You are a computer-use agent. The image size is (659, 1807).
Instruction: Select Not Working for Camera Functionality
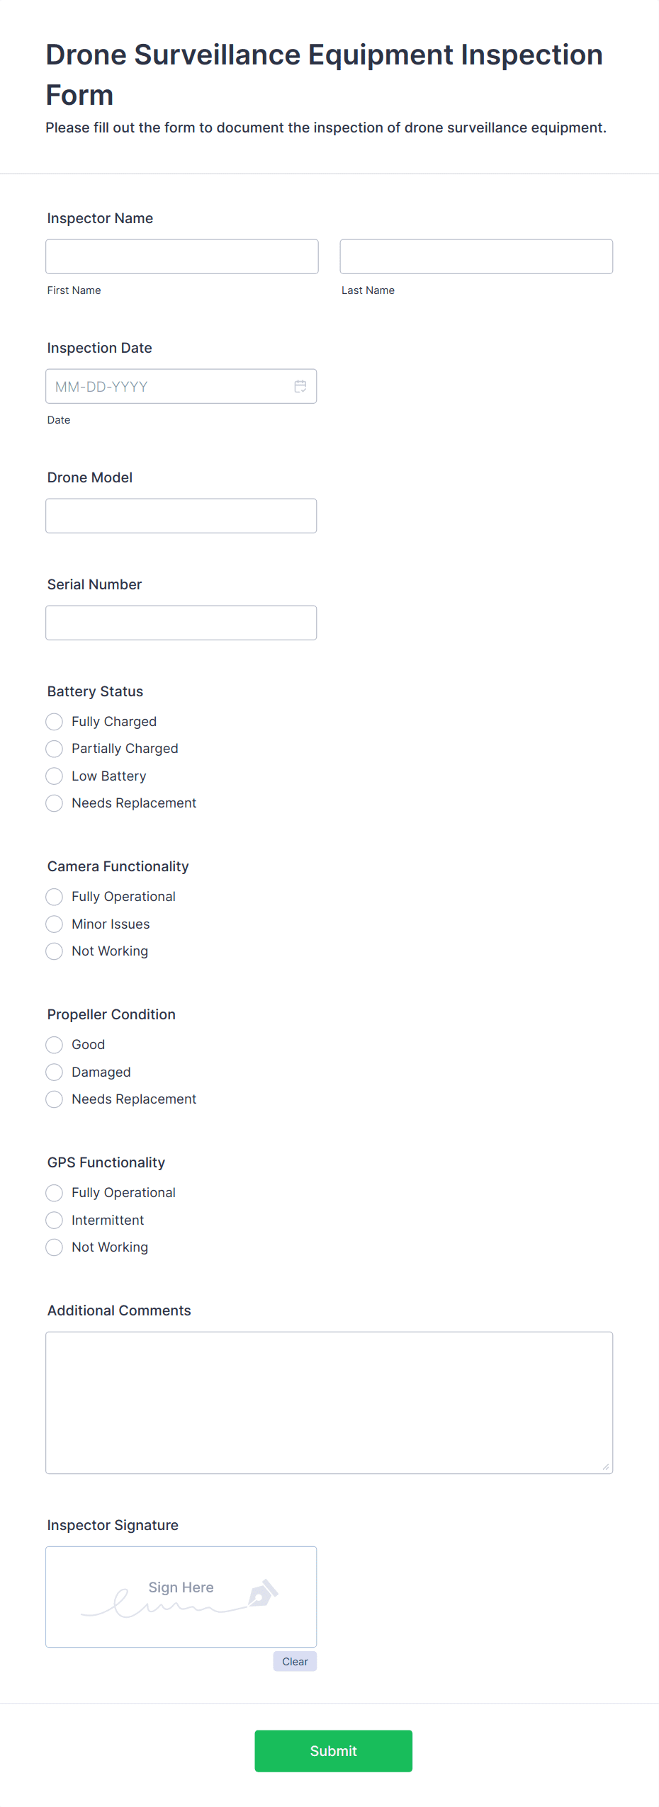[54, 951]
